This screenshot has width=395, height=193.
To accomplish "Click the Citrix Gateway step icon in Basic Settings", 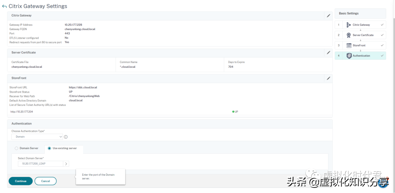I will (349, 25).
